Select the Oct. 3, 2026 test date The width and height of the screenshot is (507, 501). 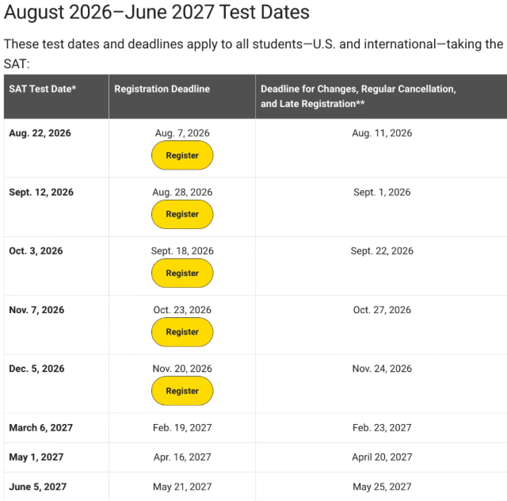36,250
